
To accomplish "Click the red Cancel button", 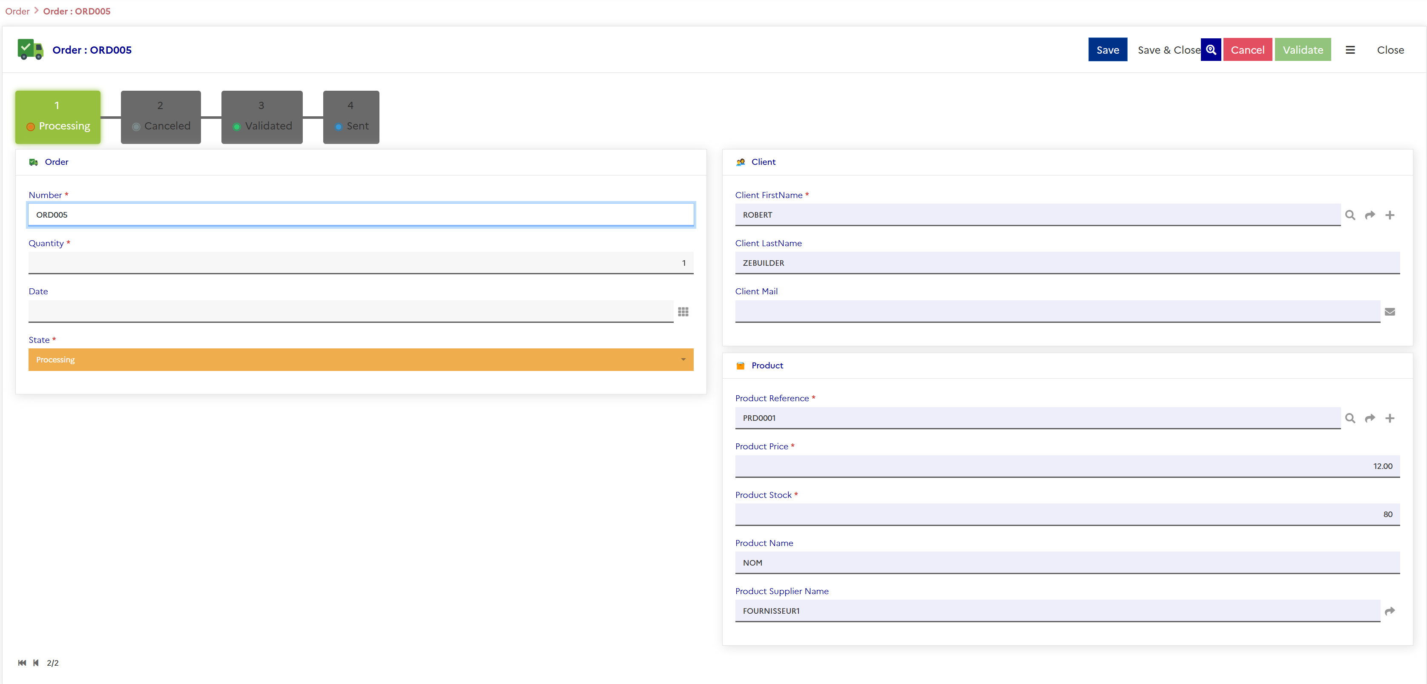I will 1248,50.
